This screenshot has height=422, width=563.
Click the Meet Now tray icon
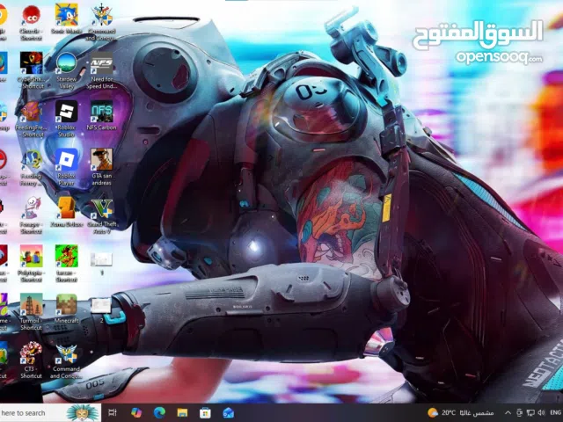519,413
